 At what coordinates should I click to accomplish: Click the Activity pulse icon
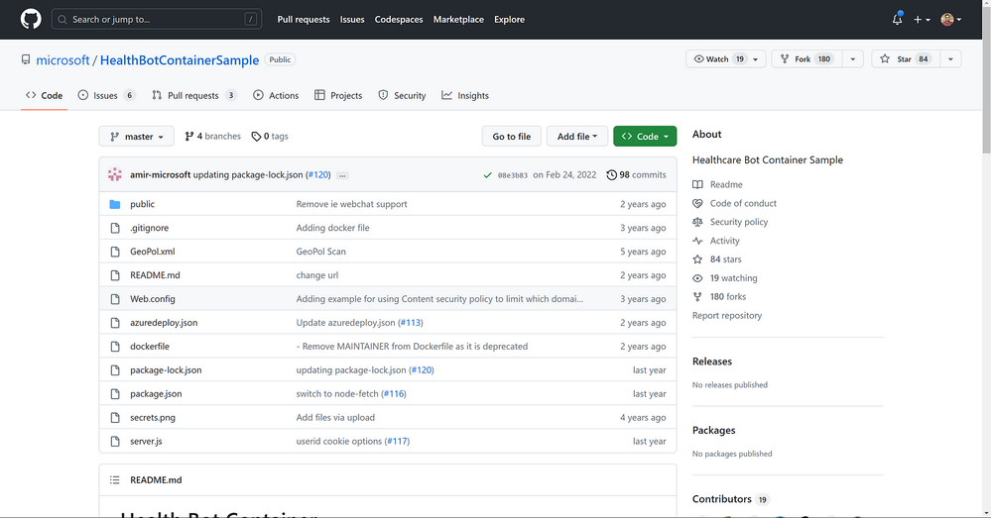coord(697,241)
